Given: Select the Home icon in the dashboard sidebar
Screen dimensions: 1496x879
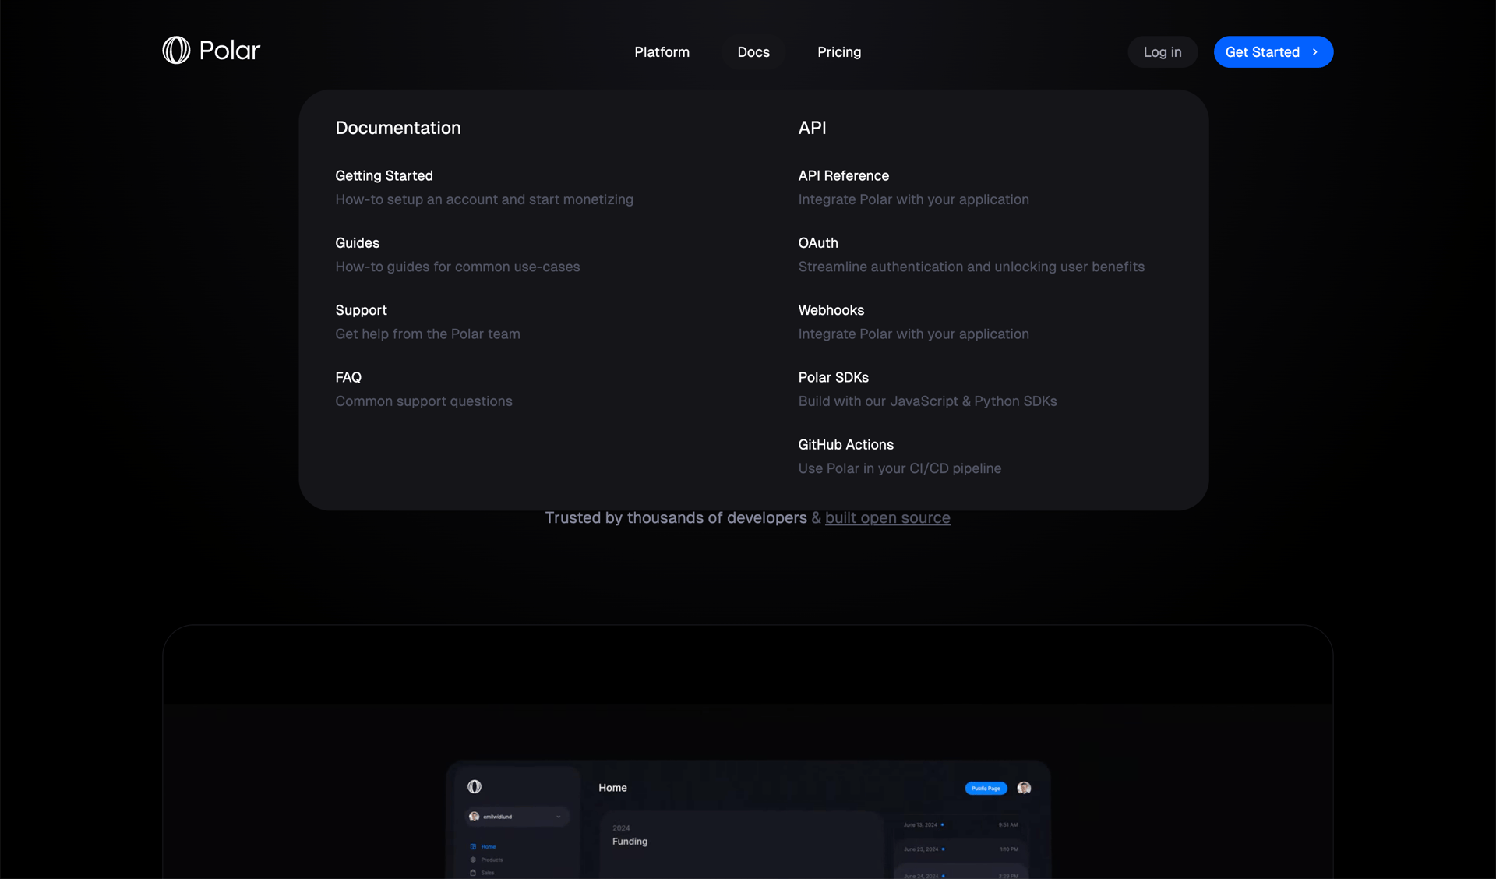Looking at the screenshot, I should (473, 846).
